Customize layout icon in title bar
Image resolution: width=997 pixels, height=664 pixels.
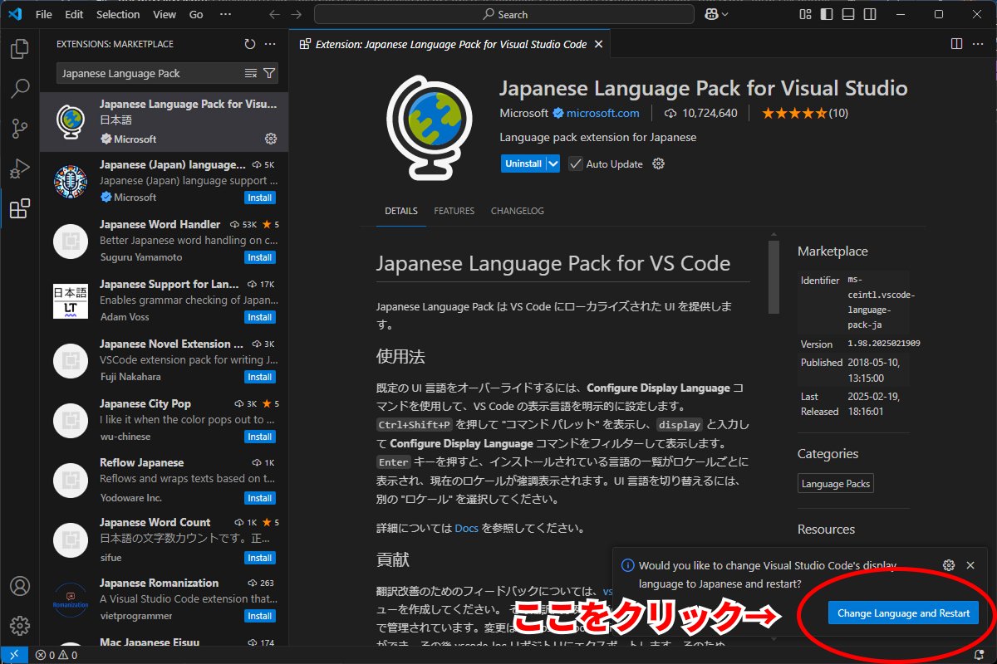(x=805, y=14)
